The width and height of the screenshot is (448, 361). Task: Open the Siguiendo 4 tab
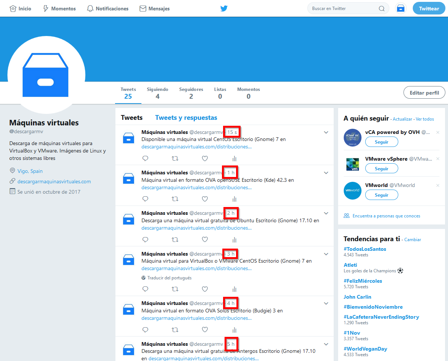[x=157, y=93]
